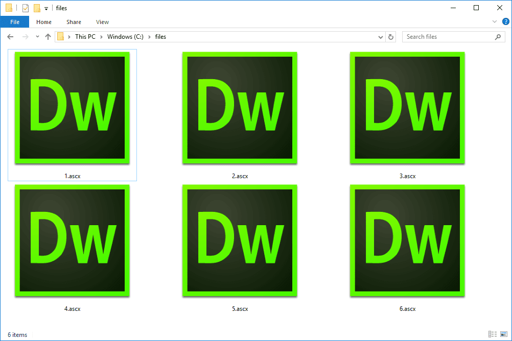Click the search magnifier icon
Viewport: 512px width, 341px height.
click(x=498, y=37)
